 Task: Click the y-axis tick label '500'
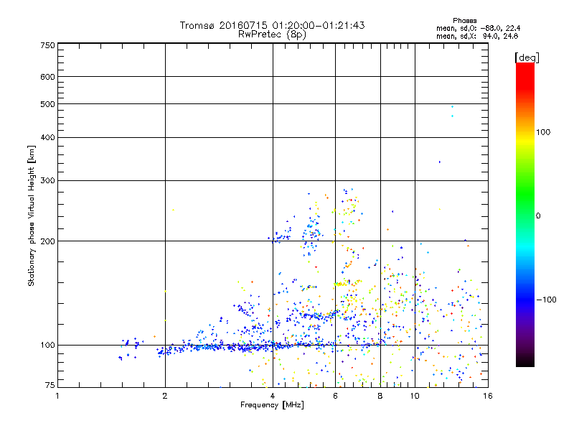point(48,104)
